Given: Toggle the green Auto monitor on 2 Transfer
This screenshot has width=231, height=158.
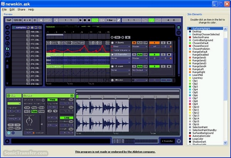Looking at the screenshot, I should pos(140,54).
